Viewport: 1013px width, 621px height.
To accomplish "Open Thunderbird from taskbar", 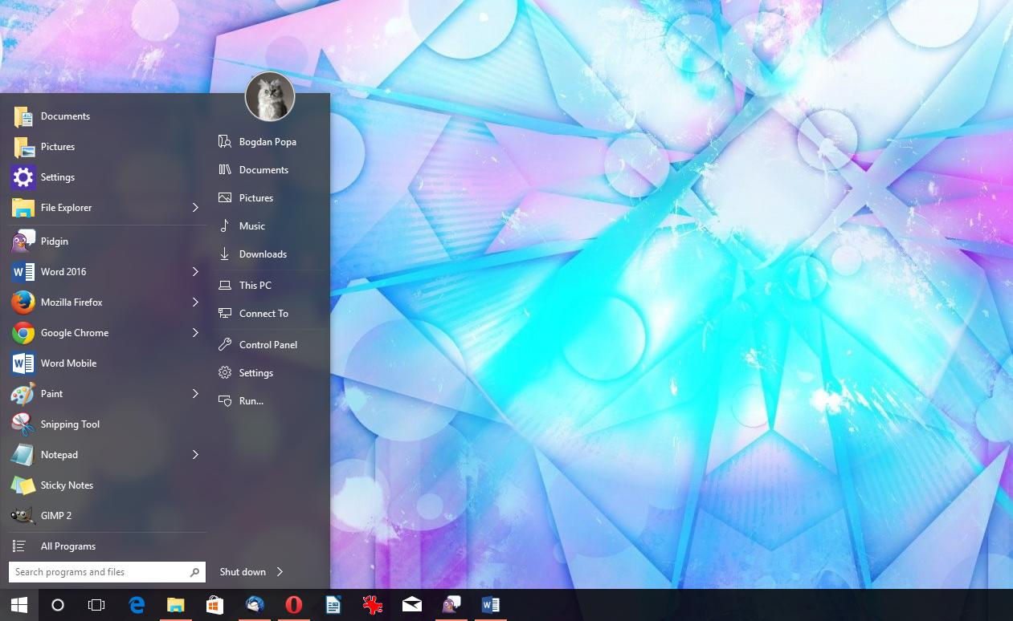I will pos(255,605).
